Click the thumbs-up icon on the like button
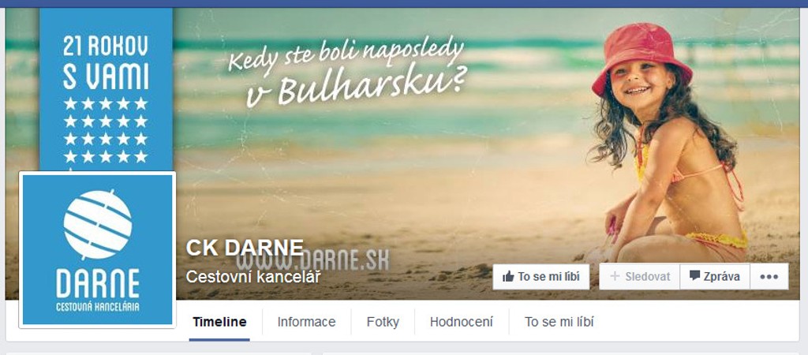The width and height of the screenshot is (808, 355). (x=508, y=277)
